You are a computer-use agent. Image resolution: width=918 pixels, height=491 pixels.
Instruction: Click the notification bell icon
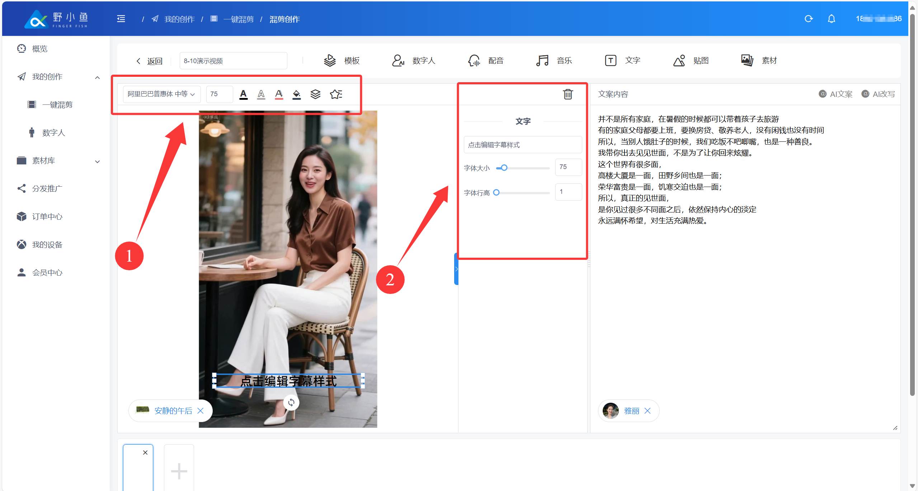pos(831,19)
